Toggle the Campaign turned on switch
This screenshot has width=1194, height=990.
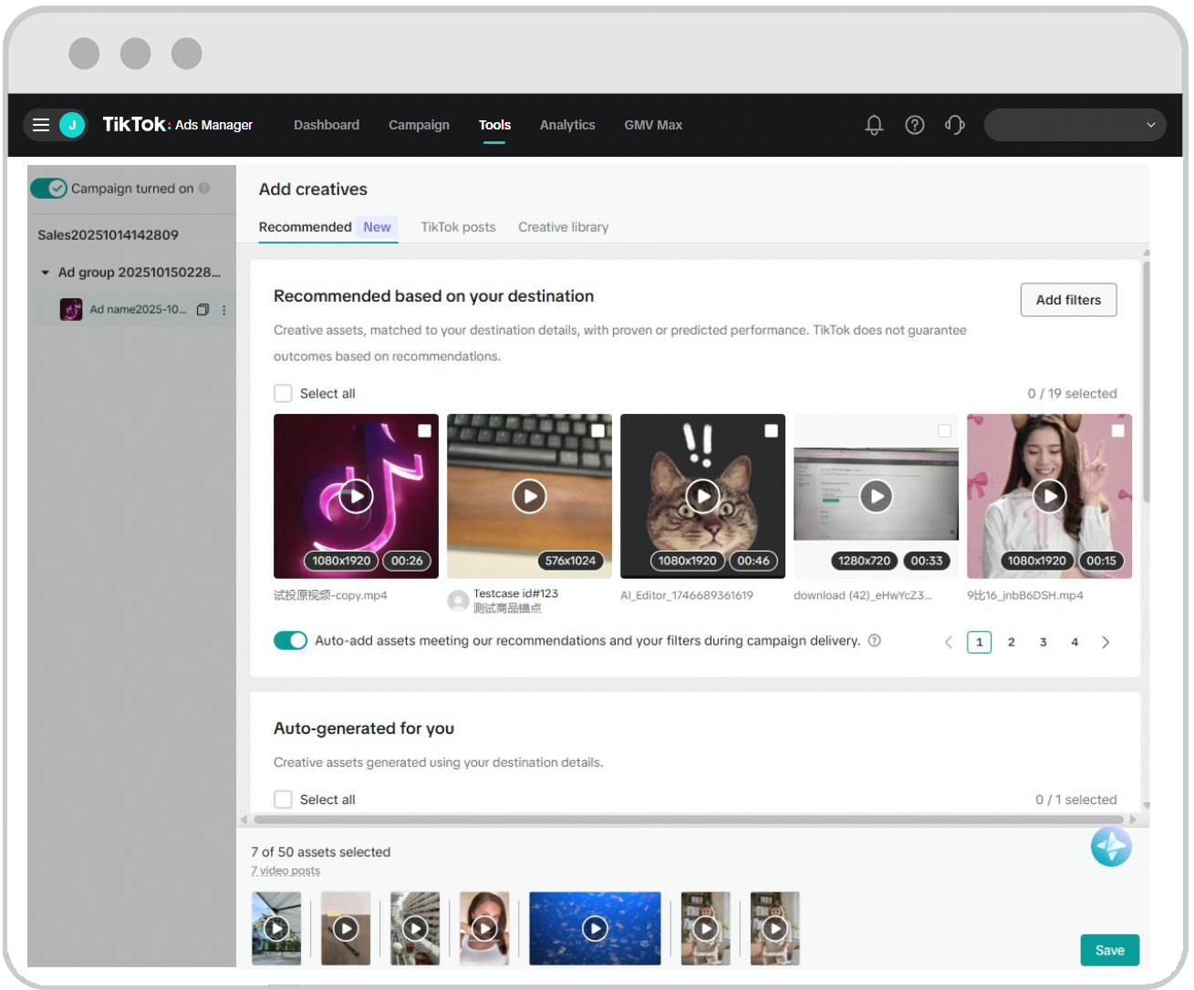point(49,189)
